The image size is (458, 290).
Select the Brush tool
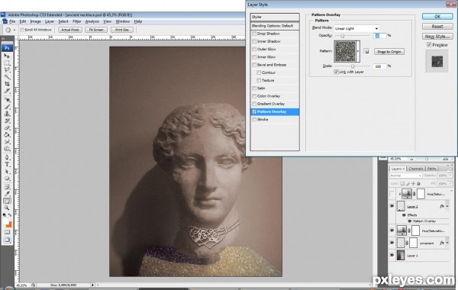coord(7,107)
